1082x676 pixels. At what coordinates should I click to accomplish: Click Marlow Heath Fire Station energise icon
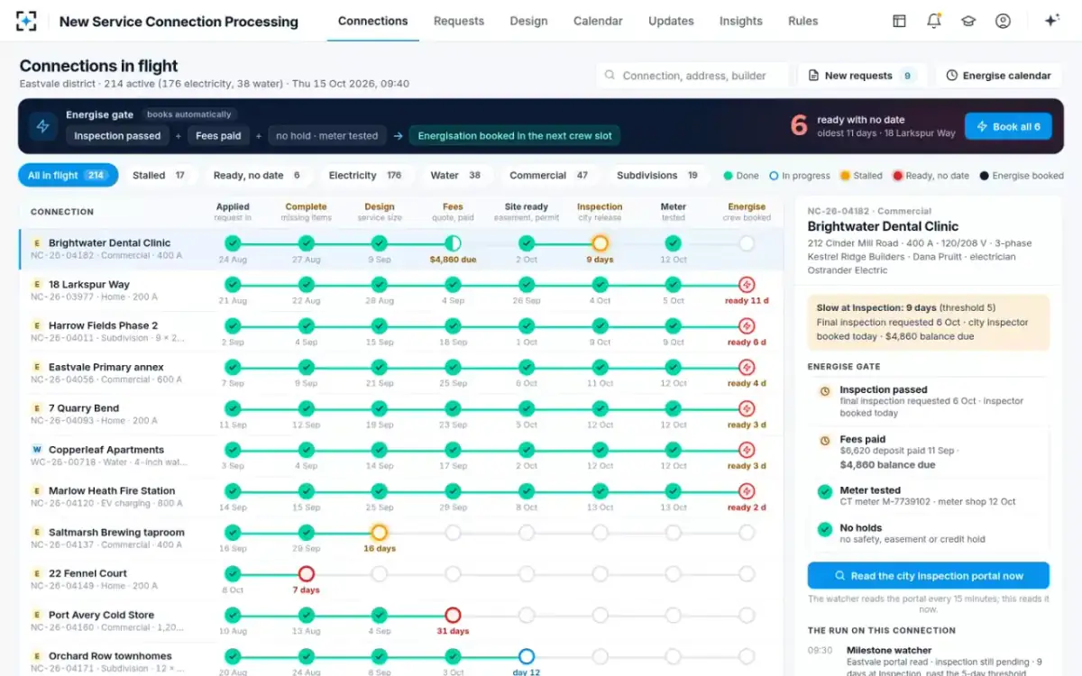(747, 491)
